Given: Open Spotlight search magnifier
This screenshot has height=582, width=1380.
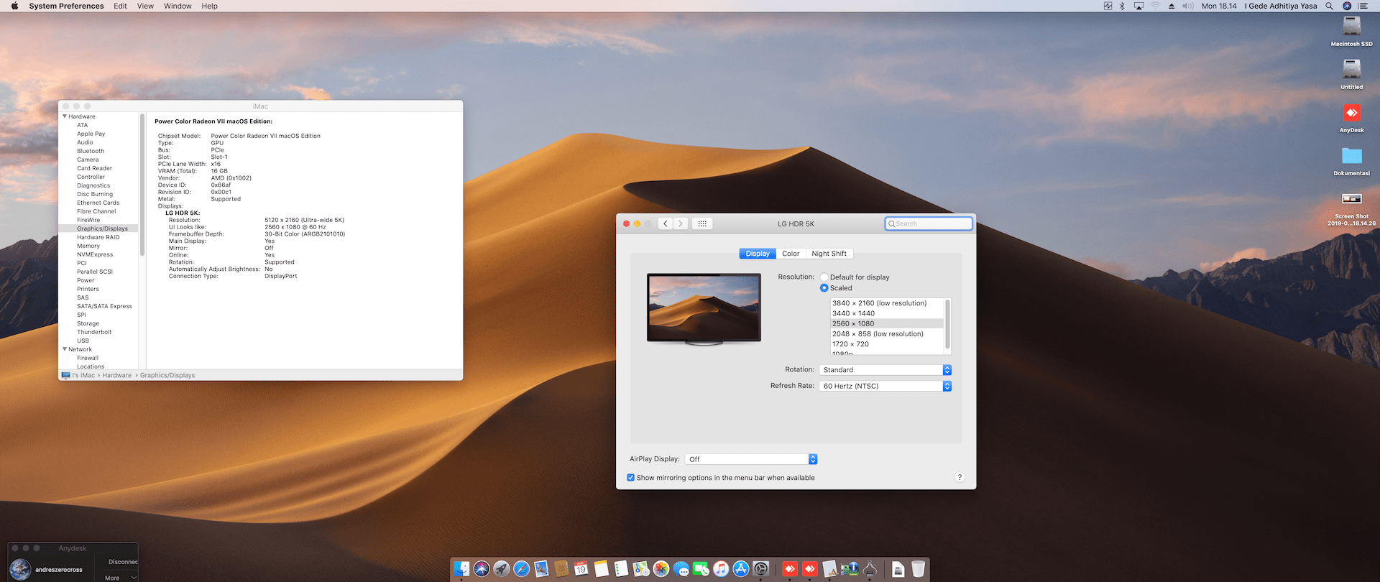Looking at the screenshot, I should pyautogui.click(x=1330, y=6).
